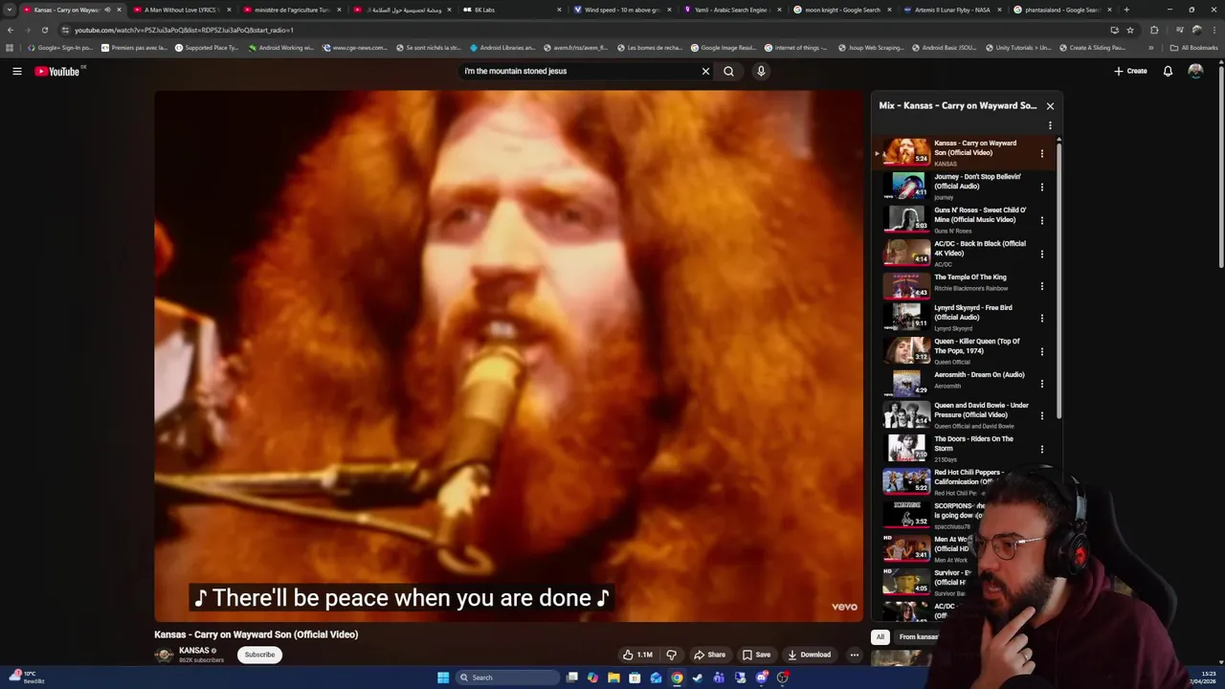Screen dimensions: 1225x689
Task: Click the Aerosmith Dream On (Audio) title
Action: pyautogui.click(x=979, y=375)
